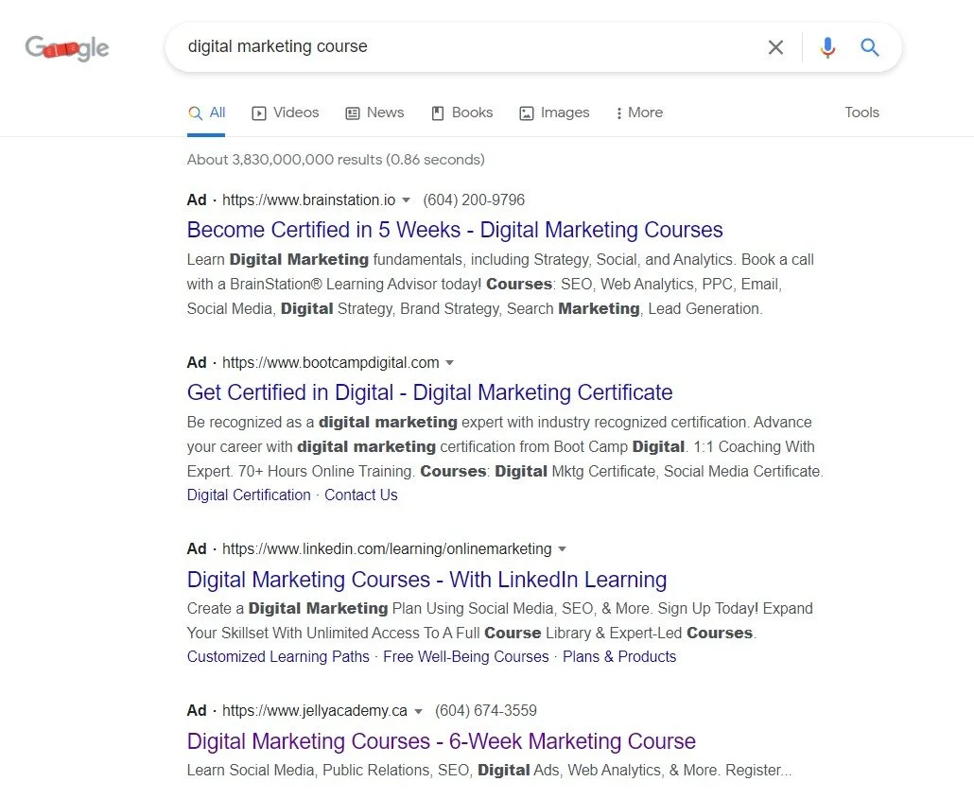
Task: Expand the bootcampdigital.com ad dropdown arrow
Action: click(450, 363)
